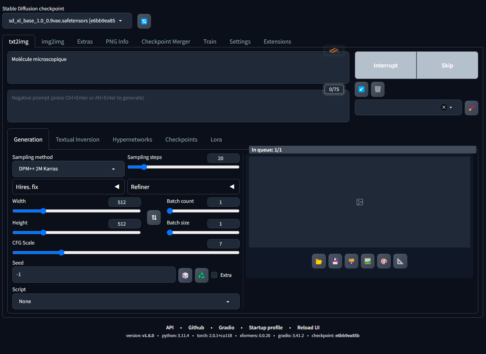The width and height of the screenshot is (486, 354).
Task: Open images output folder icon
Action: point(319,261)
